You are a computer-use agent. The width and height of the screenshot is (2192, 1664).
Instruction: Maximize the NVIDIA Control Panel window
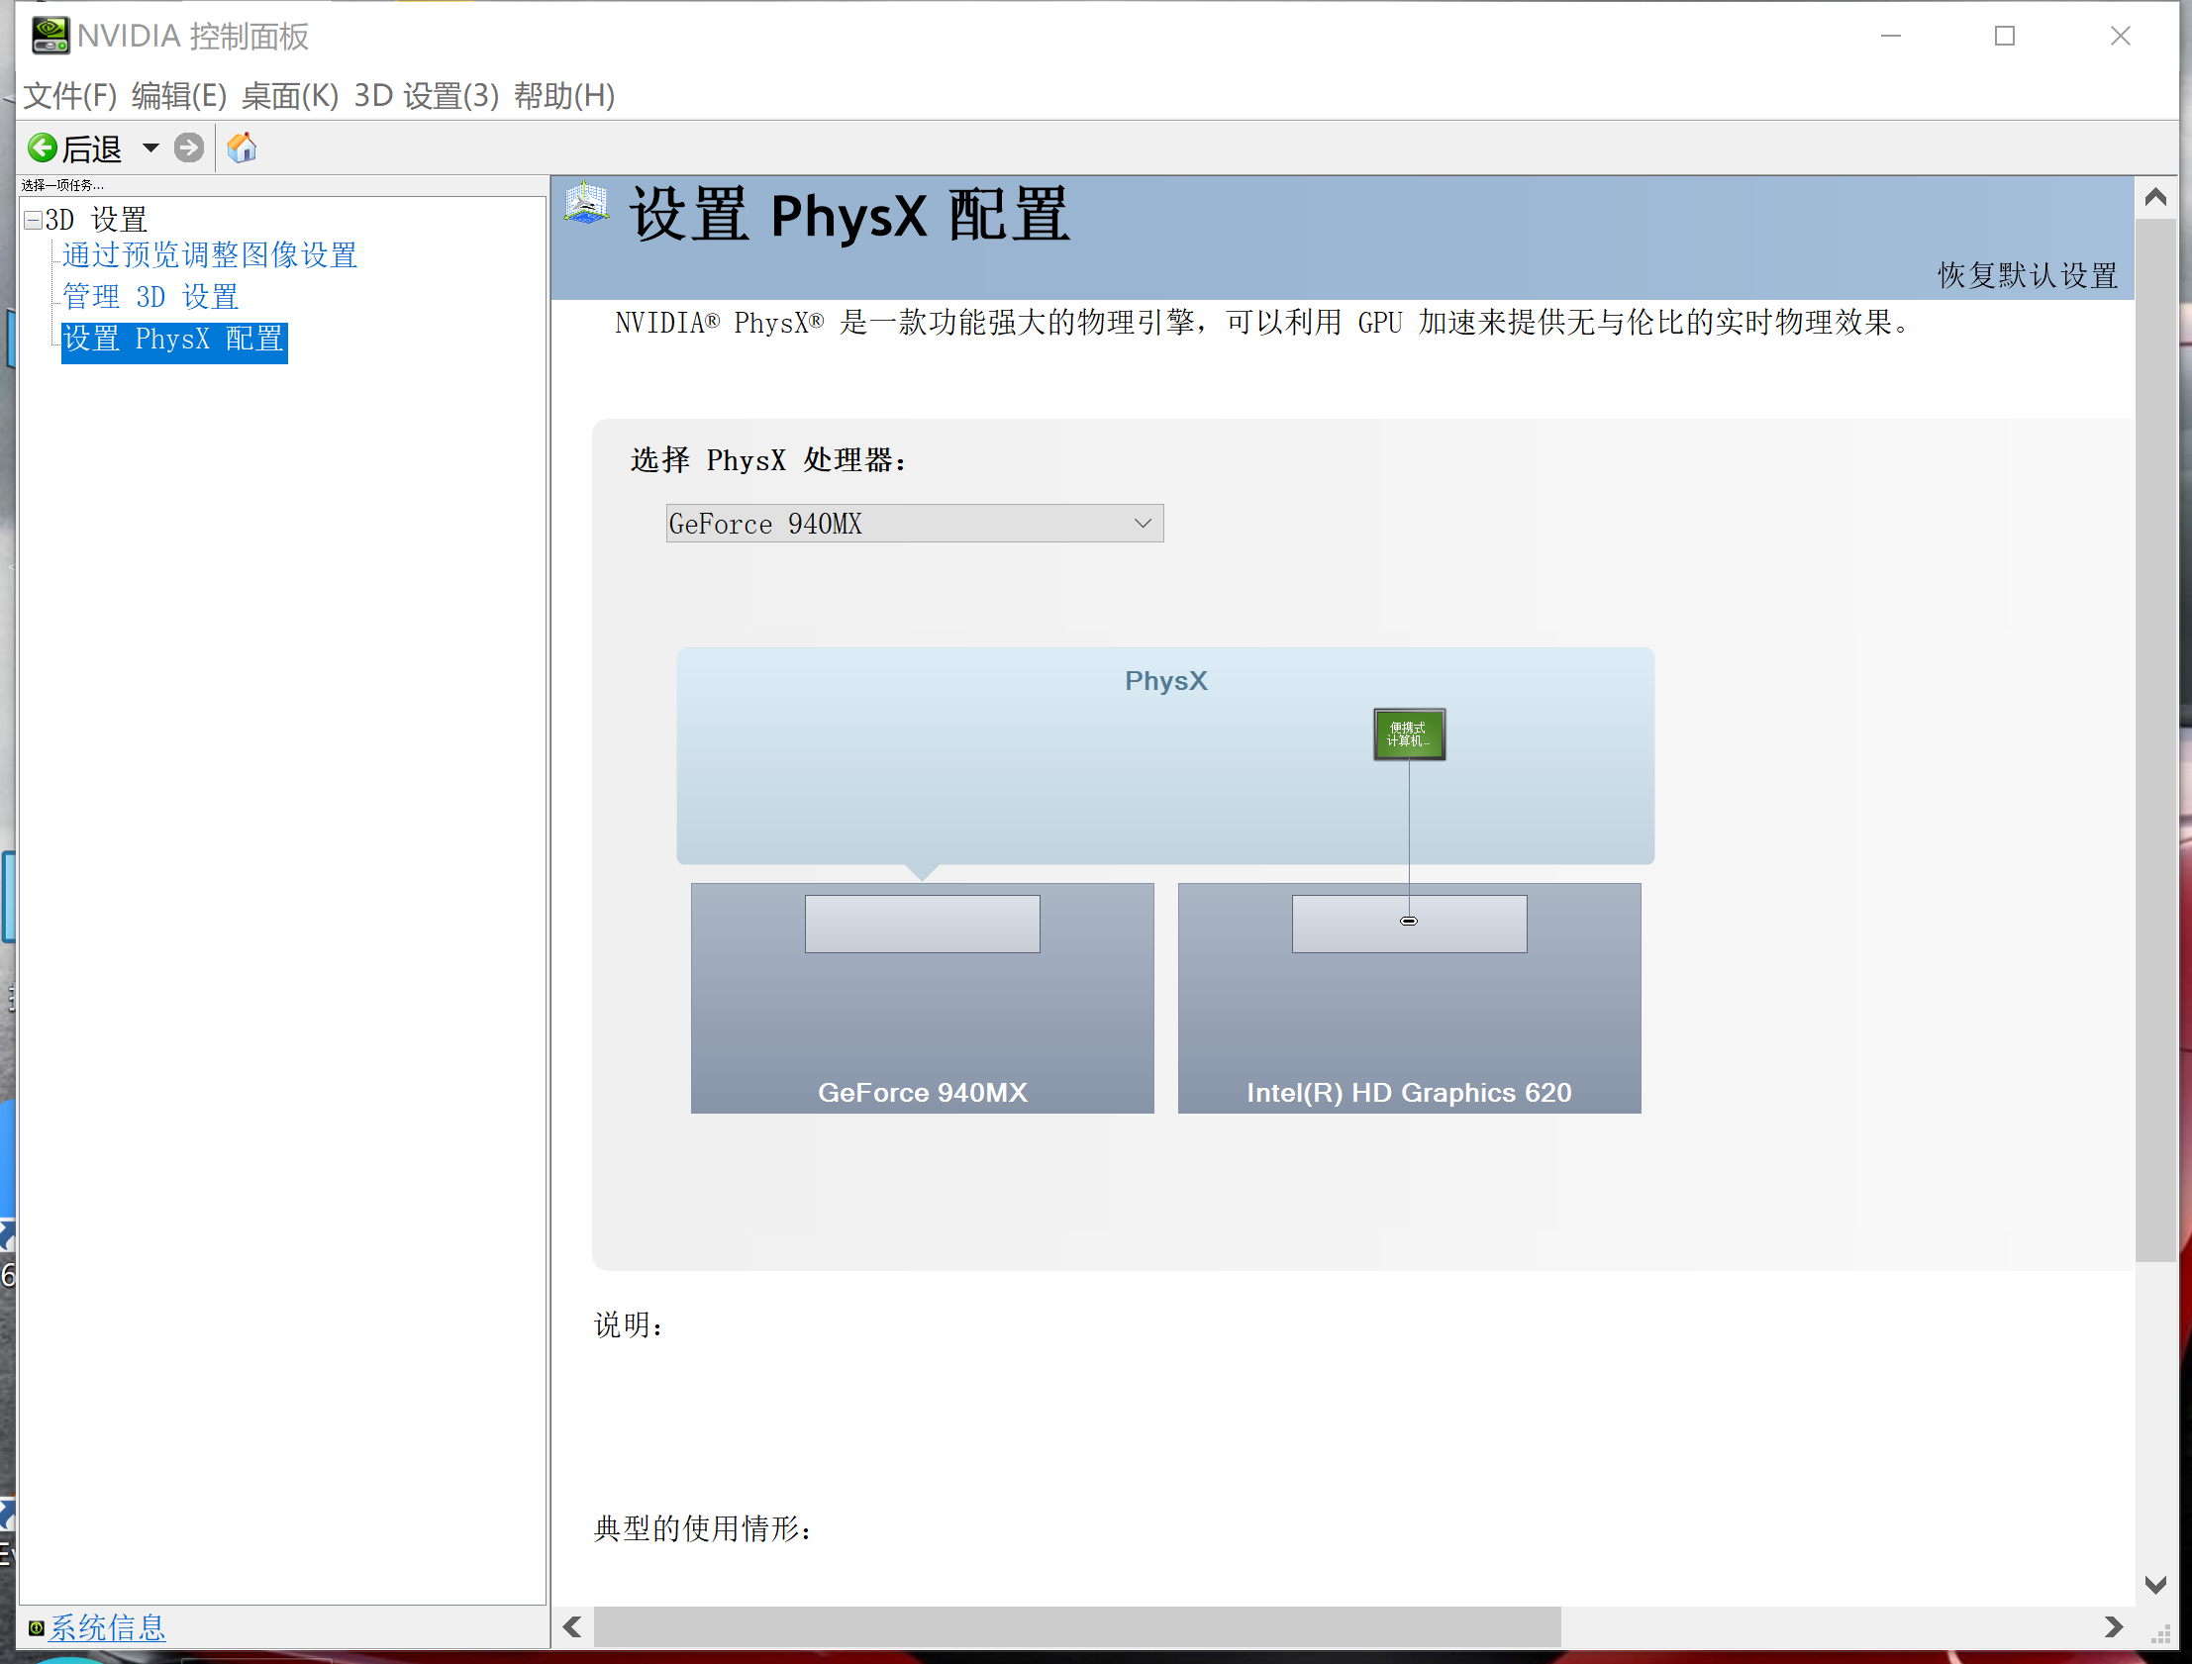click(x=2005, y=36)
